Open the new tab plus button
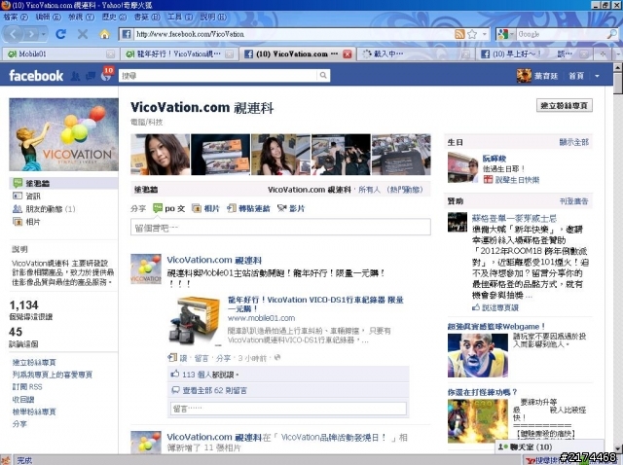The height and width of the screenshot is (465, 623). tap(603, 54)
